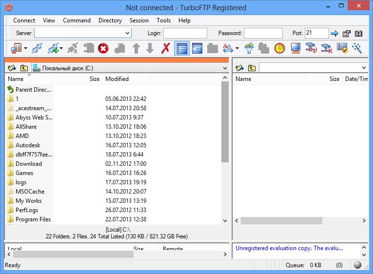Expand the remote path dropdown
This screenshot has height=274, width=373.
(x=364, y=68)
